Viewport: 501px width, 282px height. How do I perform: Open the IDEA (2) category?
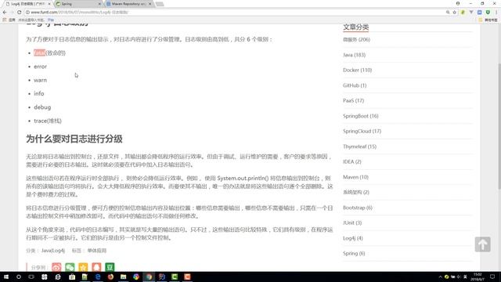pos(352,162)
